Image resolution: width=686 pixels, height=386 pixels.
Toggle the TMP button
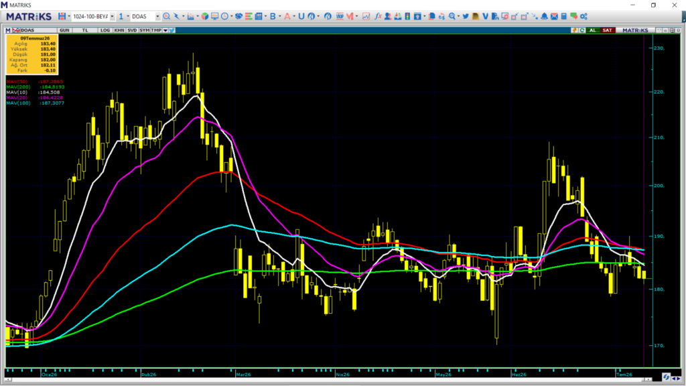tap(156, 30)
